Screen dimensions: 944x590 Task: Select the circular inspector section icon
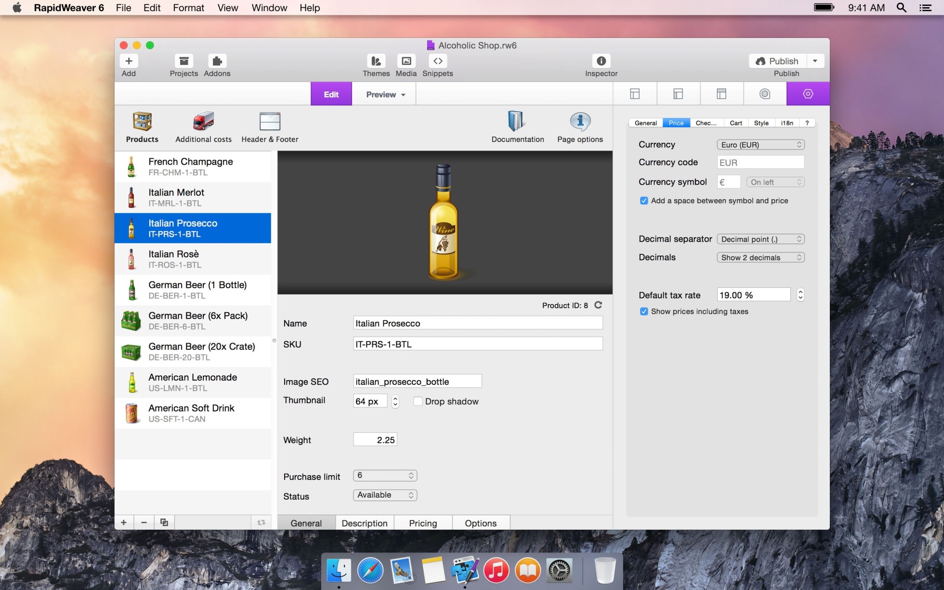765,94
